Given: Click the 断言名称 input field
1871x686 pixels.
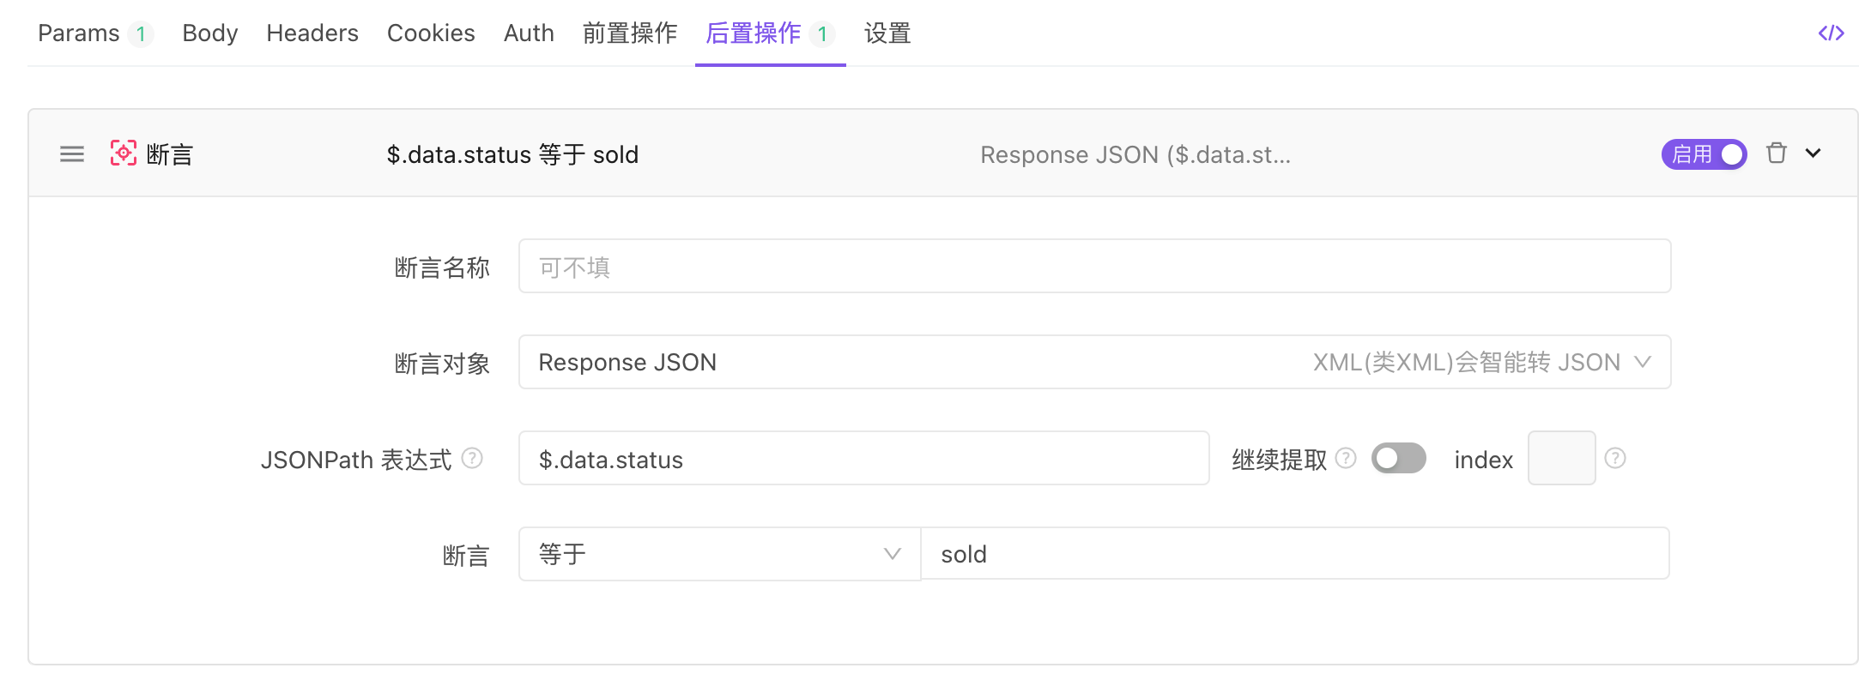Looking at the screenshot, I should click(x=1094, y=267).
